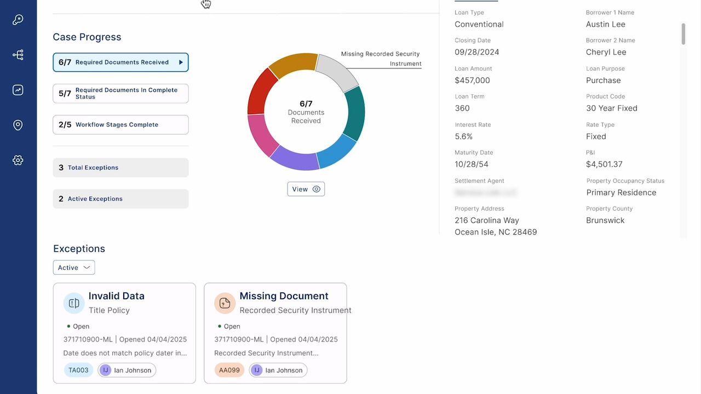Open the analytics chart icon in sidebar

(x=18, y=90)
